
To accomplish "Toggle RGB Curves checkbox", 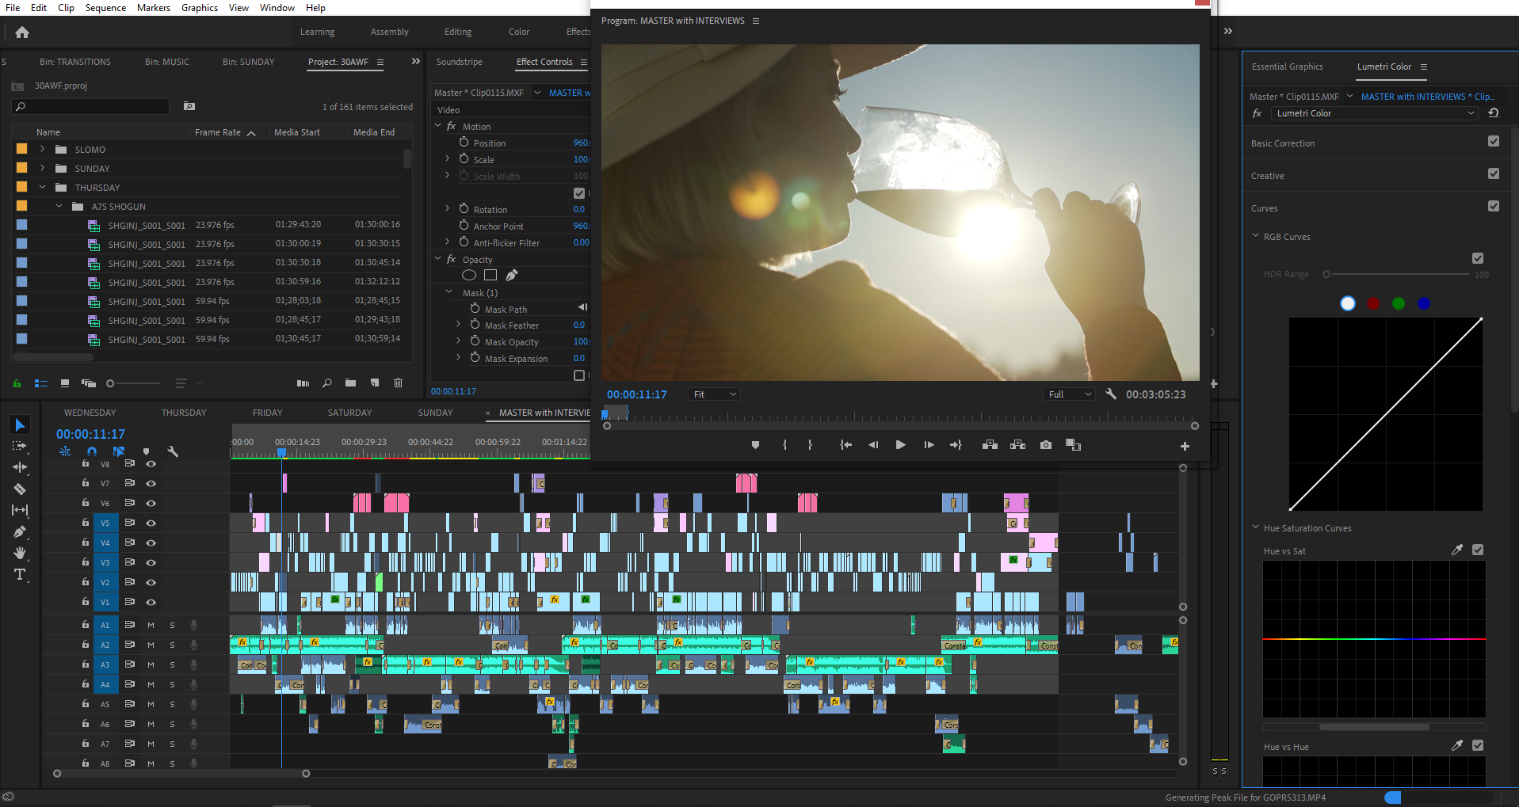I will point(1478,258).
